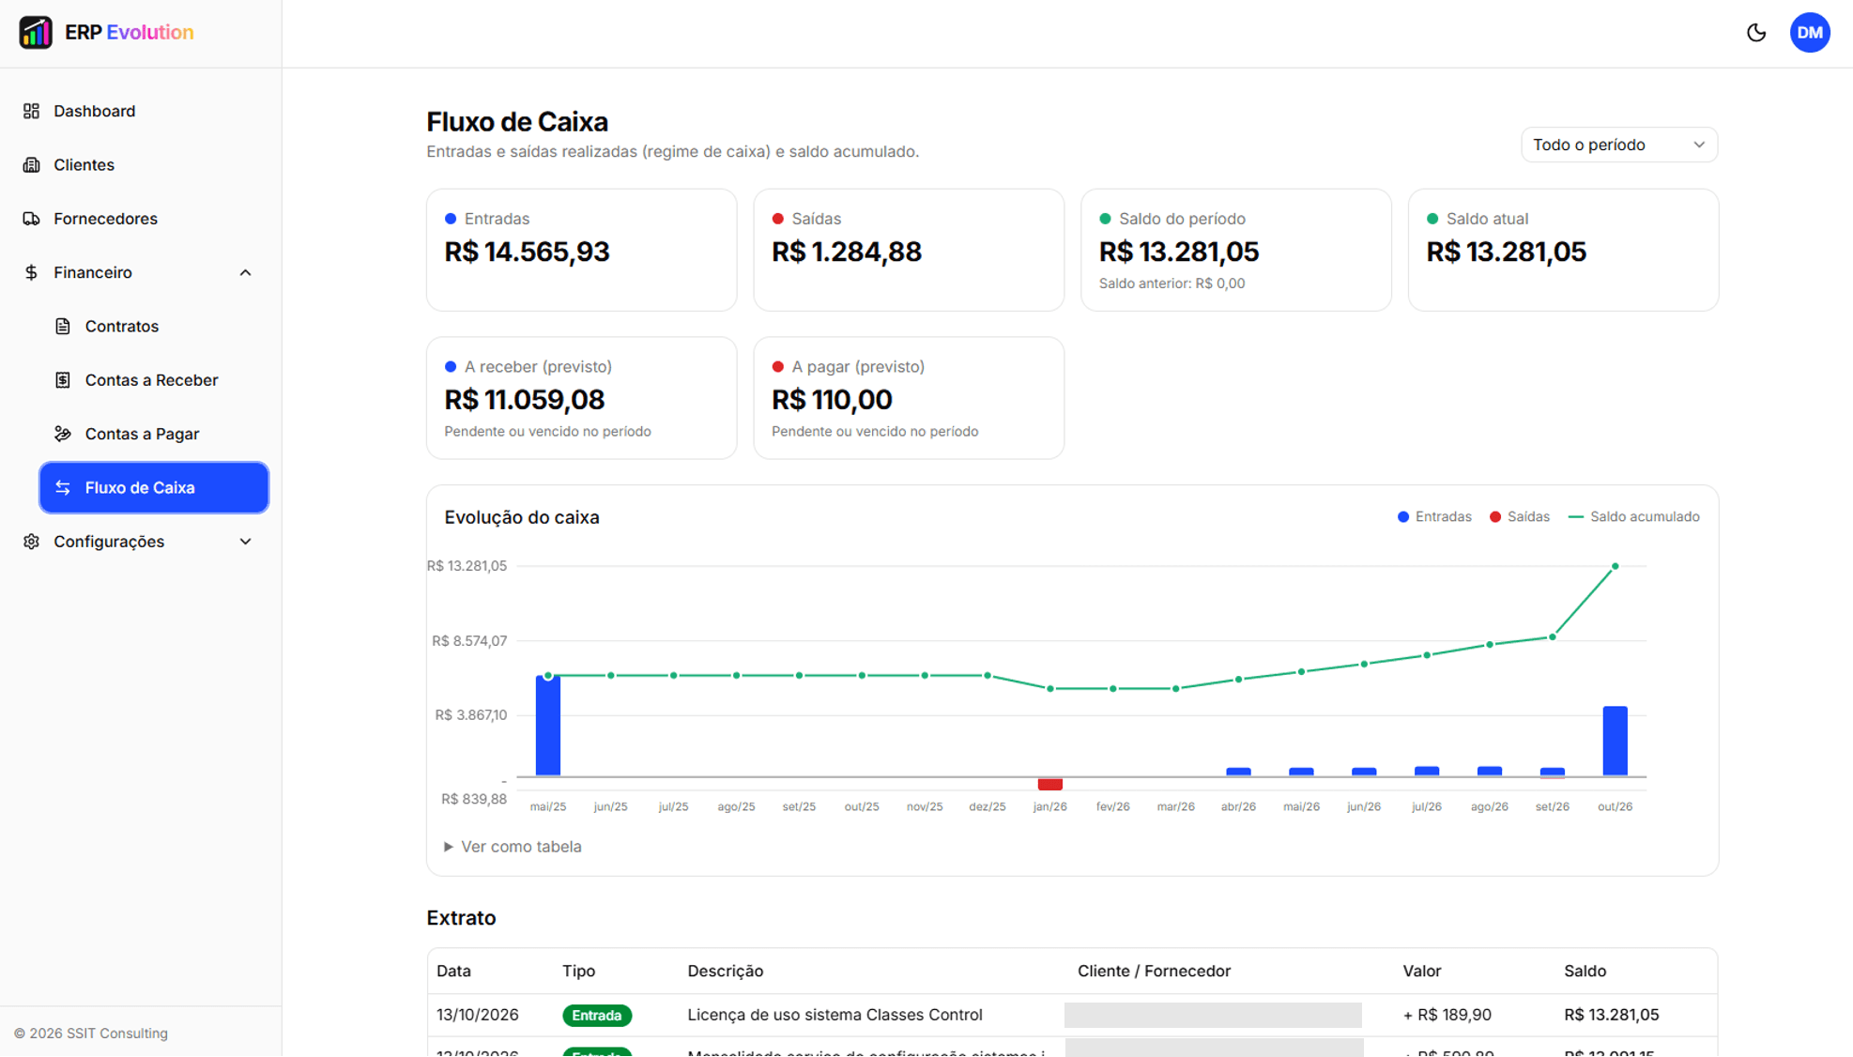Screen dimensions: 1853x1057
Task: Open the Todo o período dropdown
Action: pos(1618,145)
